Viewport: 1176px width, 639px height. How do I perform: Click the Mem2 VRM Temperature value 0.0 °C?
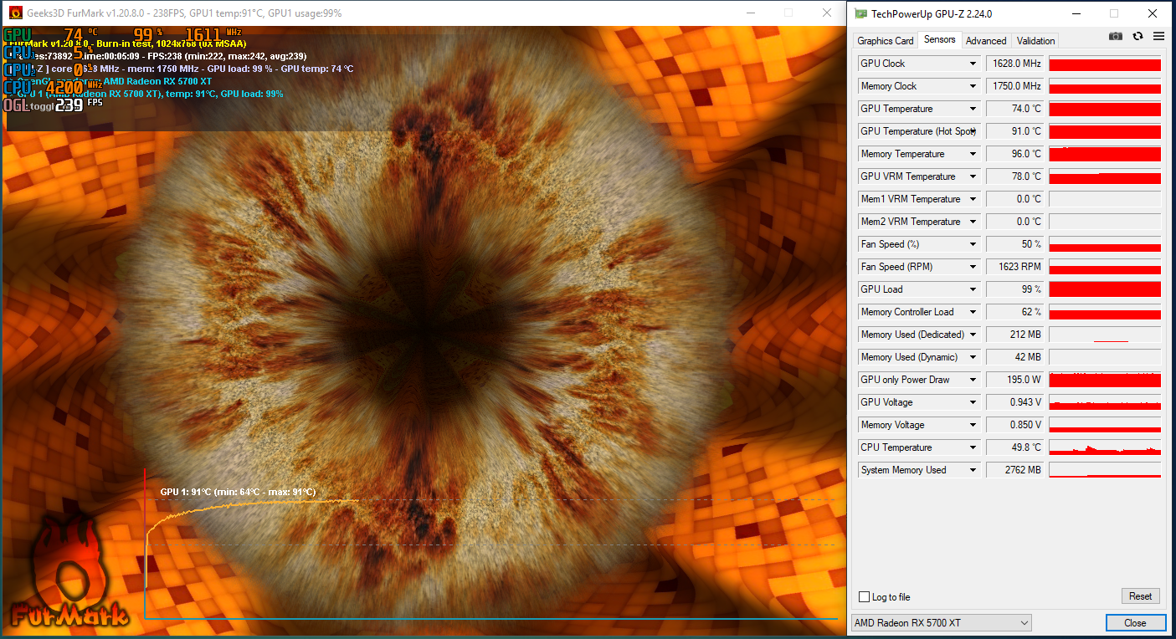coord(1015,222)
